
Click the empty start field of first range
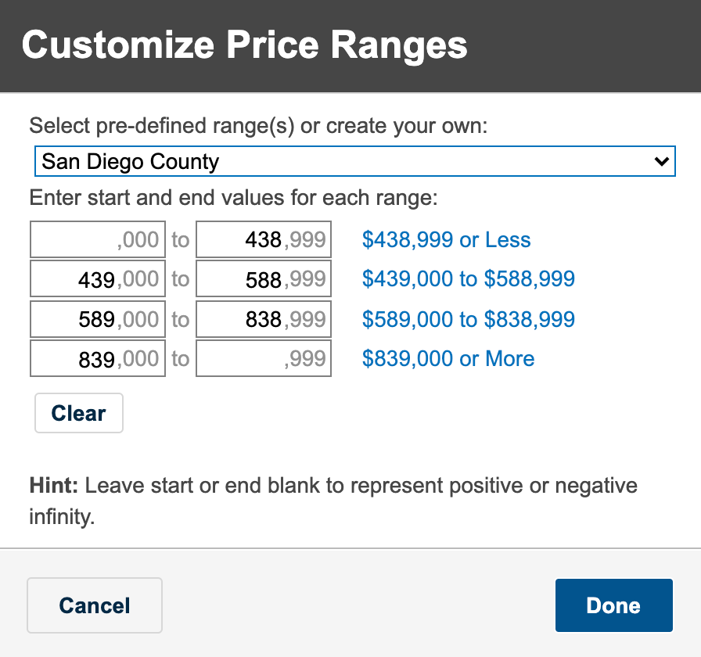click(98, 239)
